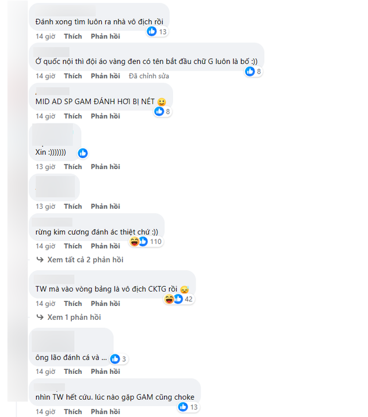Click '13 giờ' timestamp under 'Xin :)))))))' comment
368x417 pixels.
45,167
